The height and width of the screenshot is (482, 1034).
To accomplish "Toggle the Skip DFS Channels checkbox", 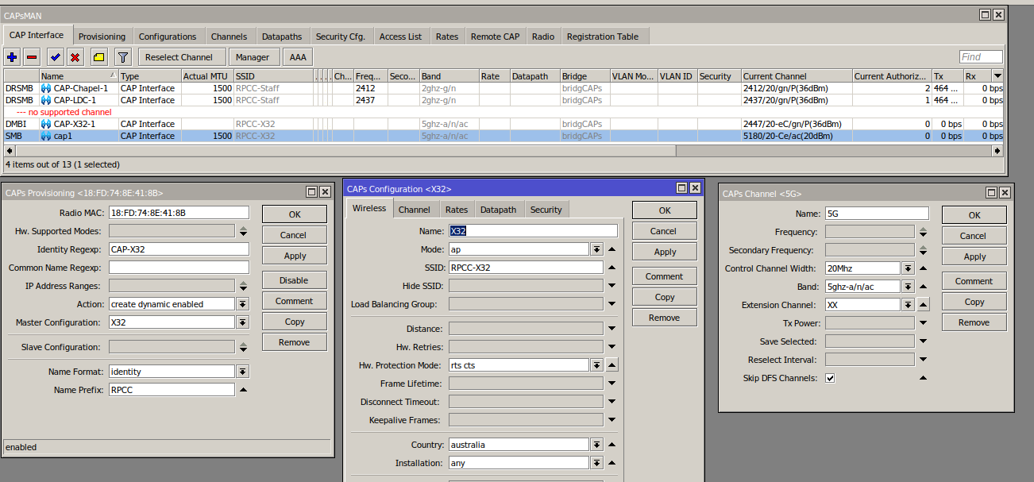I will [830, 378].
